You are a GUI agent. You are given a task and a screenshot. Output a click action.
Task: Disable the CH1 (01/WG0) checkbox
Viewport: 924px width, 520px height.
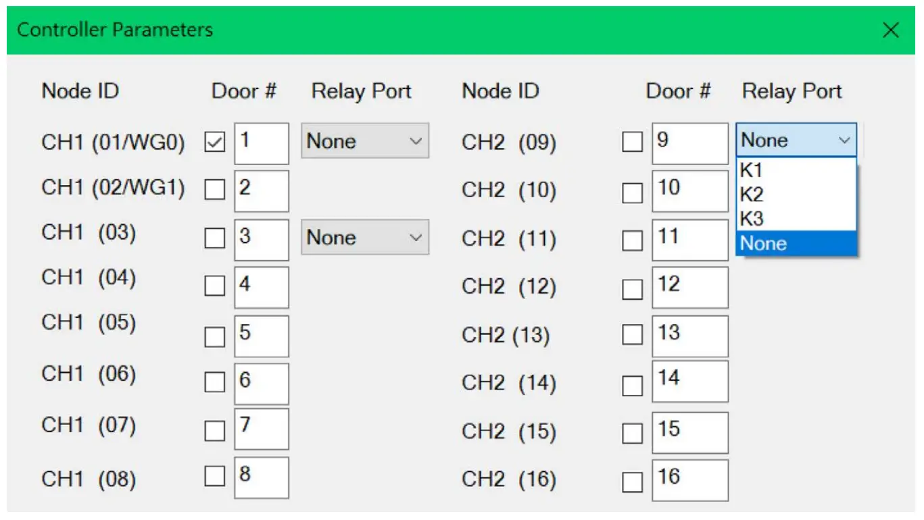pyautogui.click(x=214, y=142)
